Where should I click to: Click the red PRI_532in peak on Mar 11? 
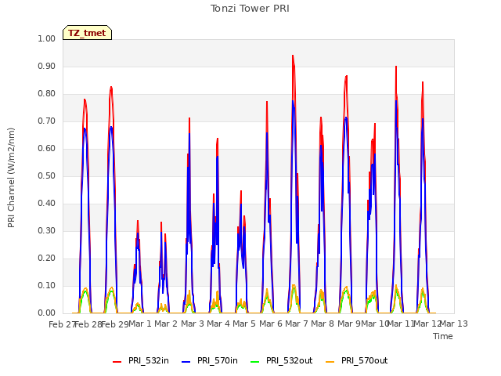tap(396, 67)
